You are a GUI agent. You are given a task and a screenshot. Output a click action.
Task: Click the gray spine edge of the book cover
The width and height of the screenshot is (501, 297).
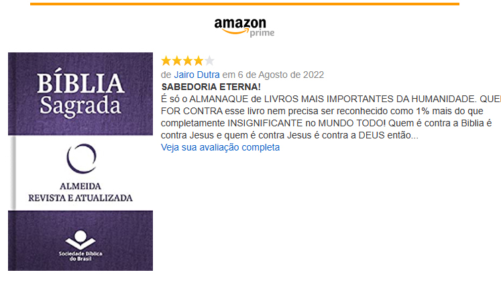coord(13,173)
